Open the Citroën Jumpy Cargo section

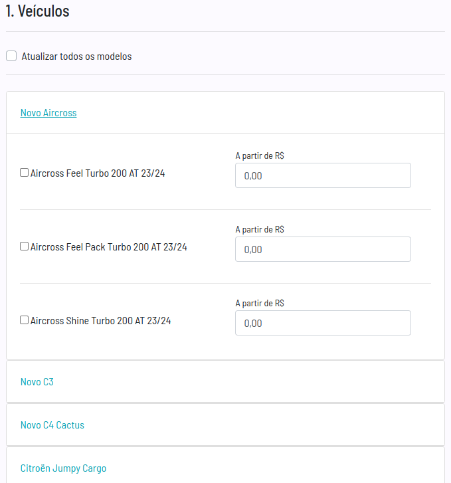(x=63, y=468)
